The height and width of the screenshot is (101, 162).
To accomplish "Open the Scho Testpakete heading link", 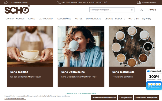I will [123, 72].
